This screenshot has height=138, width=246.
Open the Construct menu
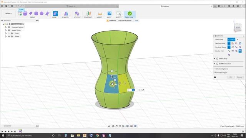(x=88, y=17)
